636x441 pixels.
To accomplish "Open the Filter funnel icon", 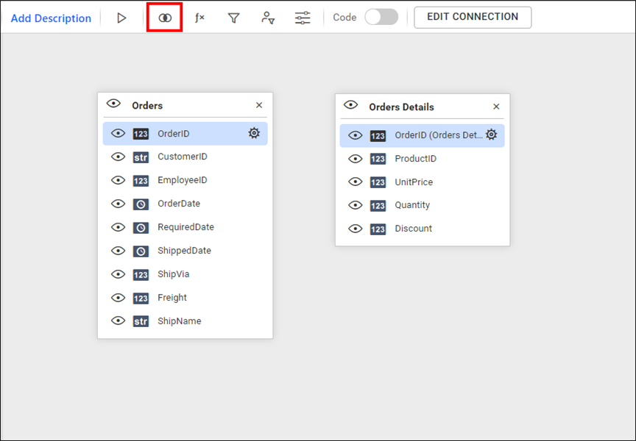I will tap(233, 18).
